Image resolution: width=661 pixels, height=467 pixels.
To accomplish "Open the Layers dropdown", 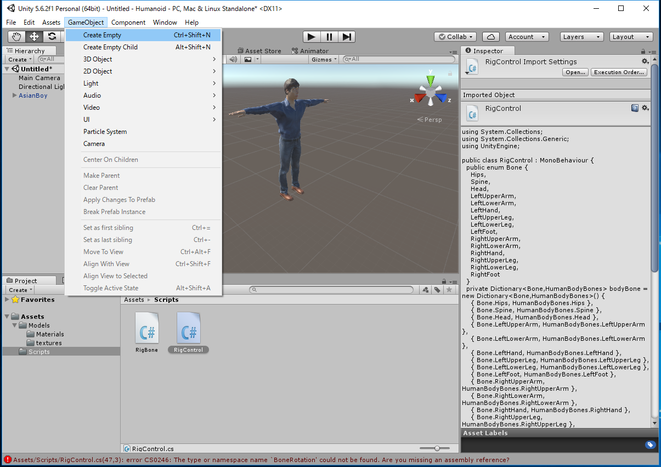I will click(581, 37).
